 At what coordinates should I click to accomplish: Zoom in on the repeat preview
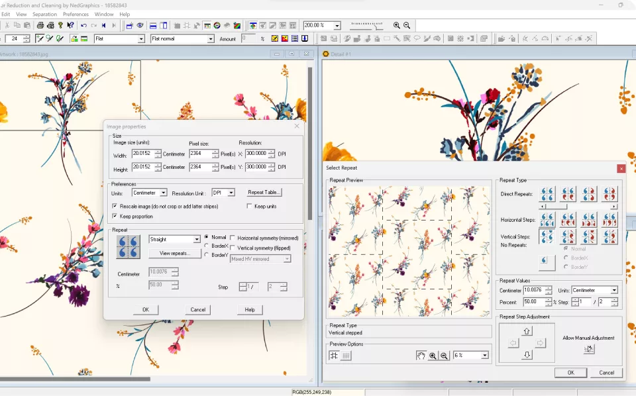coord(433,356)
